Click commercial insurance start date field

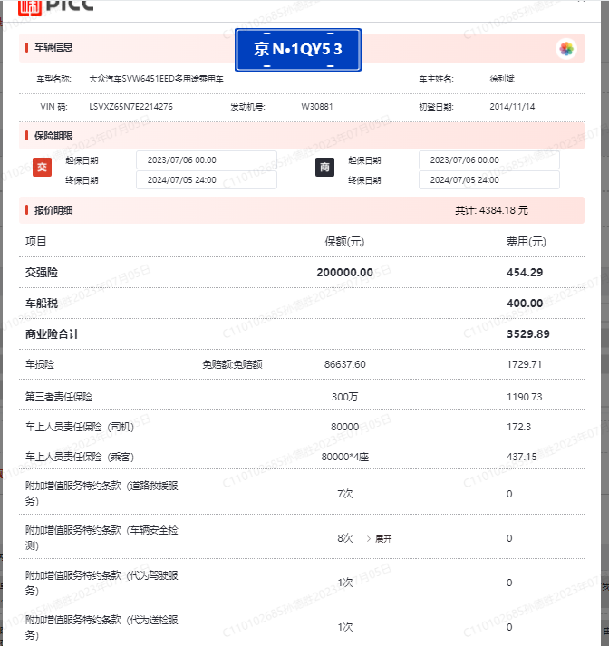pyautogui.click(x=488, y=159)
